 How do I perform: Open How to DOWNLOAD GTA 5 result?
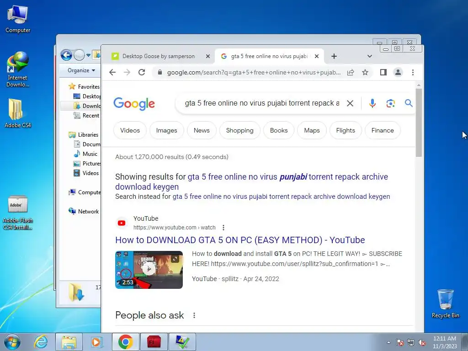240,240
